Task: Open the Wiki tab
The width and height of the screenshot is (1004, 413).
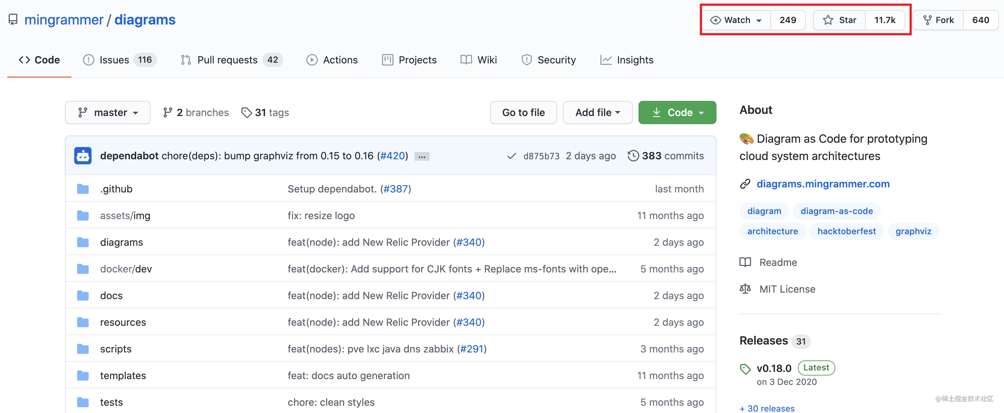Action: tap(479, 59)
